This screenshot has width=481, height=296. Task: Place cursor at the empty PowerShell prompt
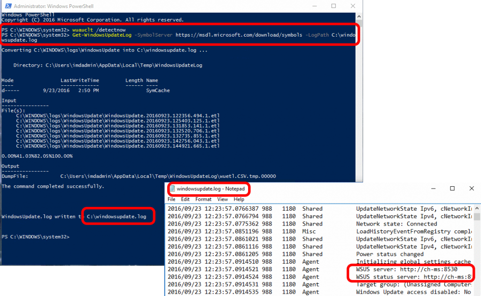click(x=75, y=236)
